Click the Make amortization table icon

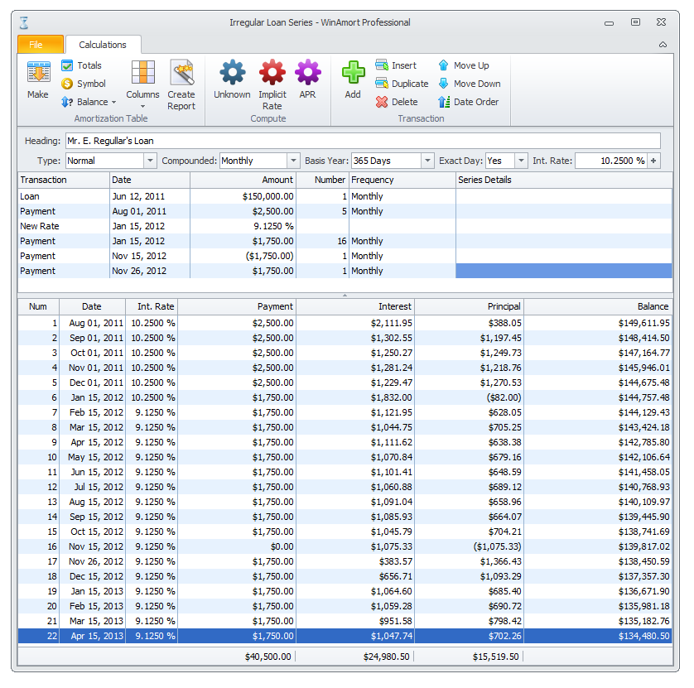pyautogui.click(x=38, y=79)
